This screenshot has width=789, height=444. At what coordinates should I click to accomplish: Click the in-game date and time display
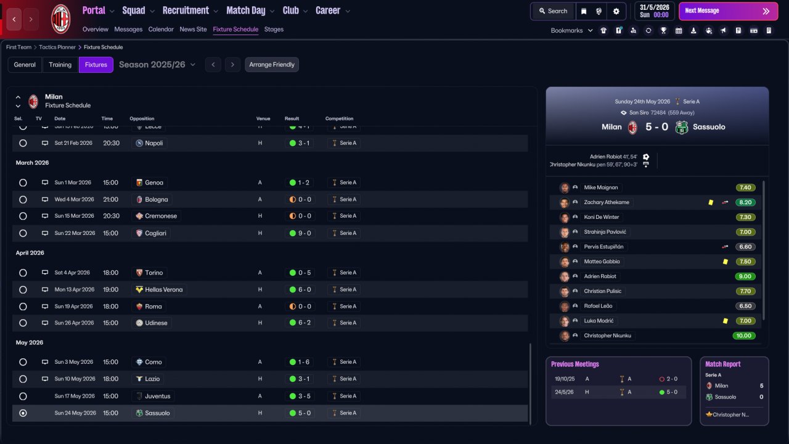click(653, 11)
